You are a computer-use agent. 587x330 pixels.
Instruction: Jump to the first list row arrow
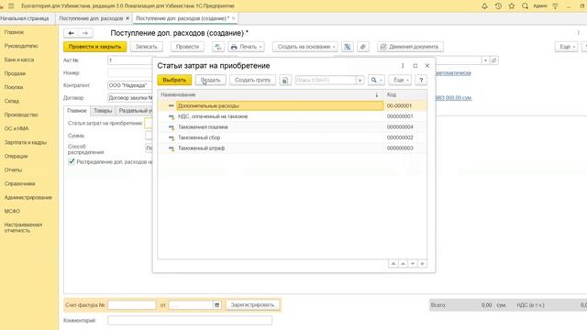click(x=393, y=264)
